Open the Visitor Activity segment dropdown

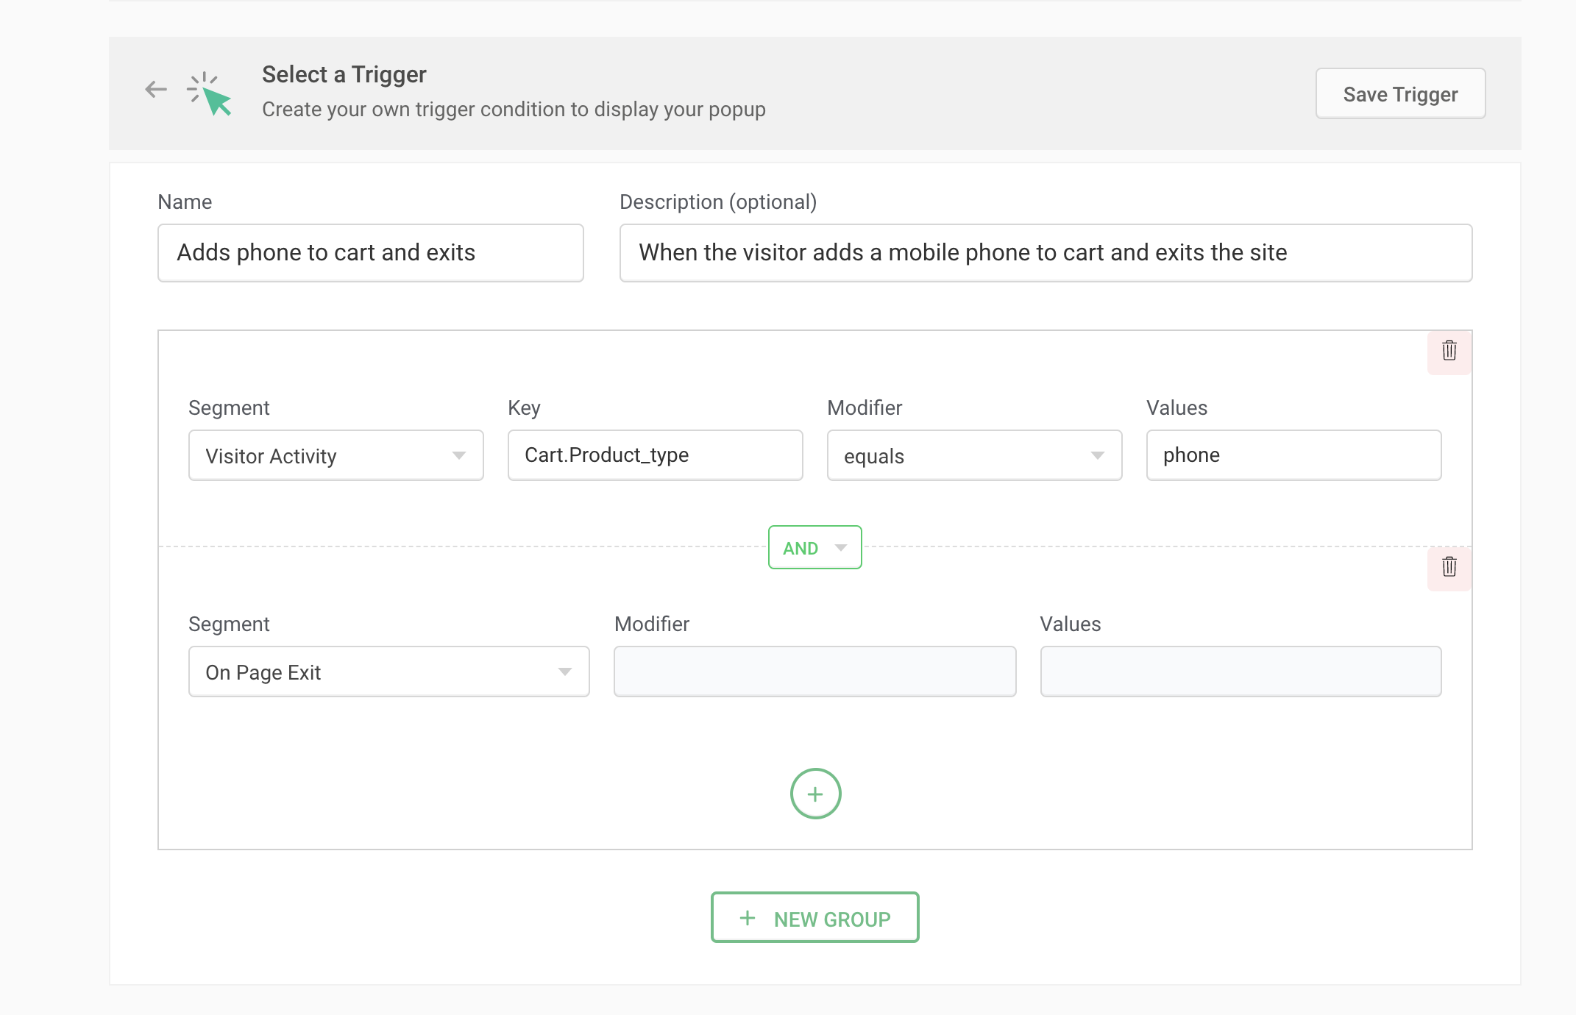(x=336, y=456)
